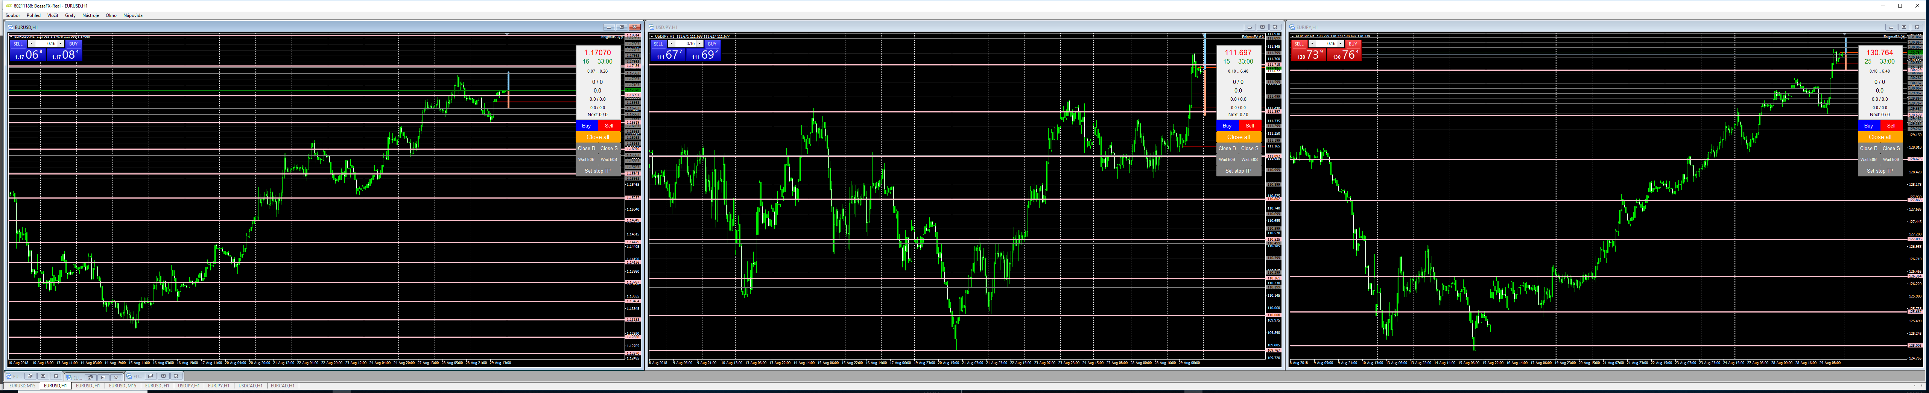Click red Sell button in EURJPY EnigmaEA panel
This screenshot has width=1929, height=393.
(1891, 126)
